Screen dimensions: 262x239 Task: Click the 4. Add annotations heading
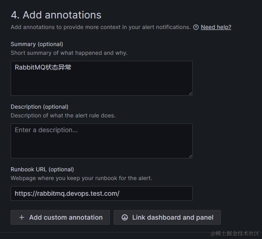[56, 15]
